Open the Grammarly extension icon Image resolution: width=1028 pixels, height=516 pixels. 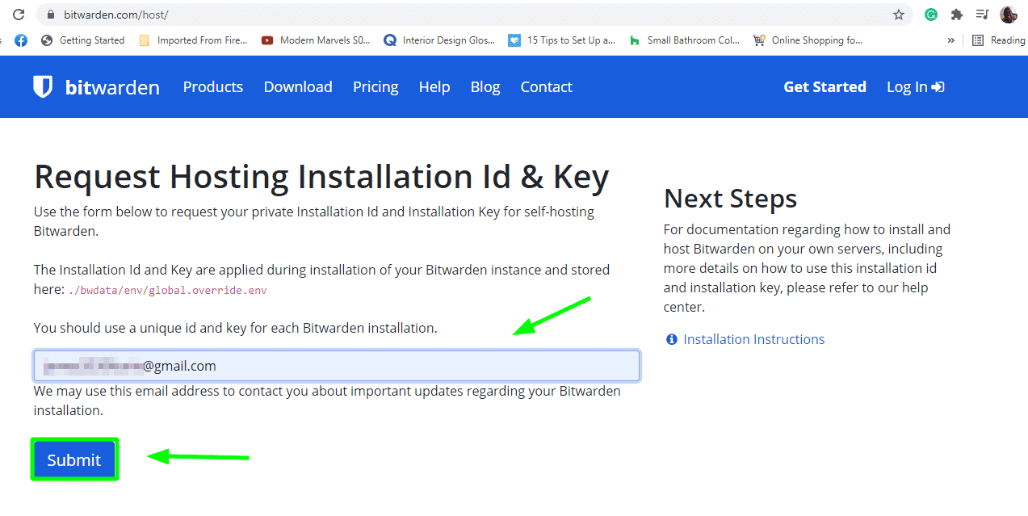tap(931, 15)
